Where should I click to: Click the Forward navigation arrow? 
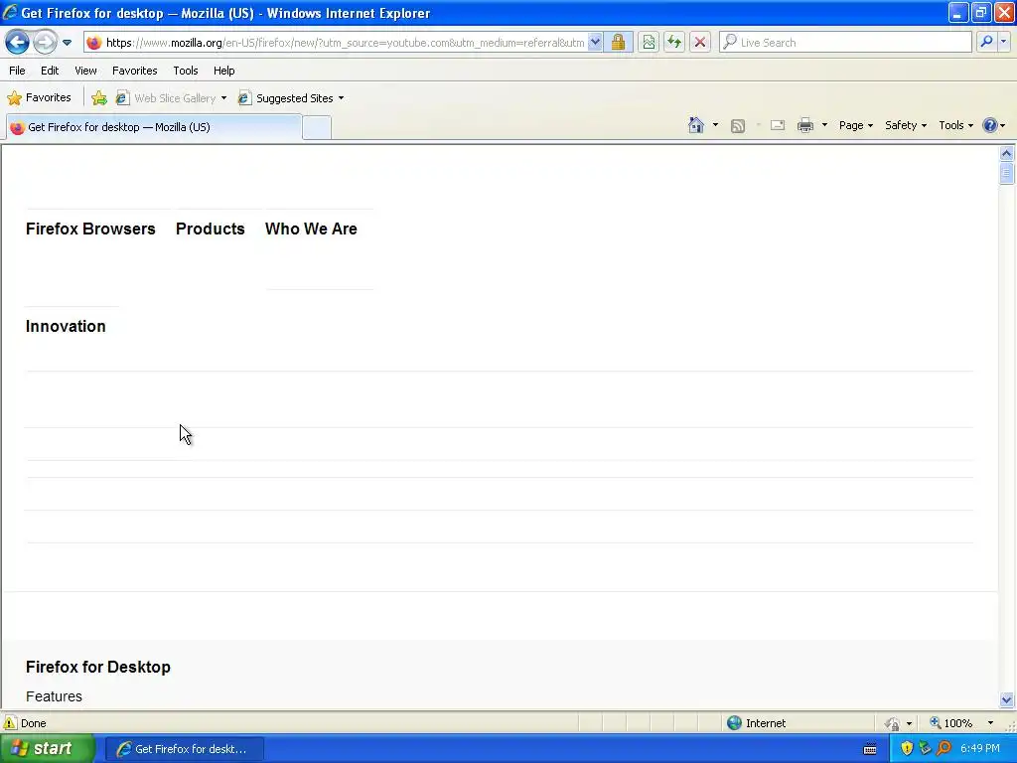click(45, 42)
